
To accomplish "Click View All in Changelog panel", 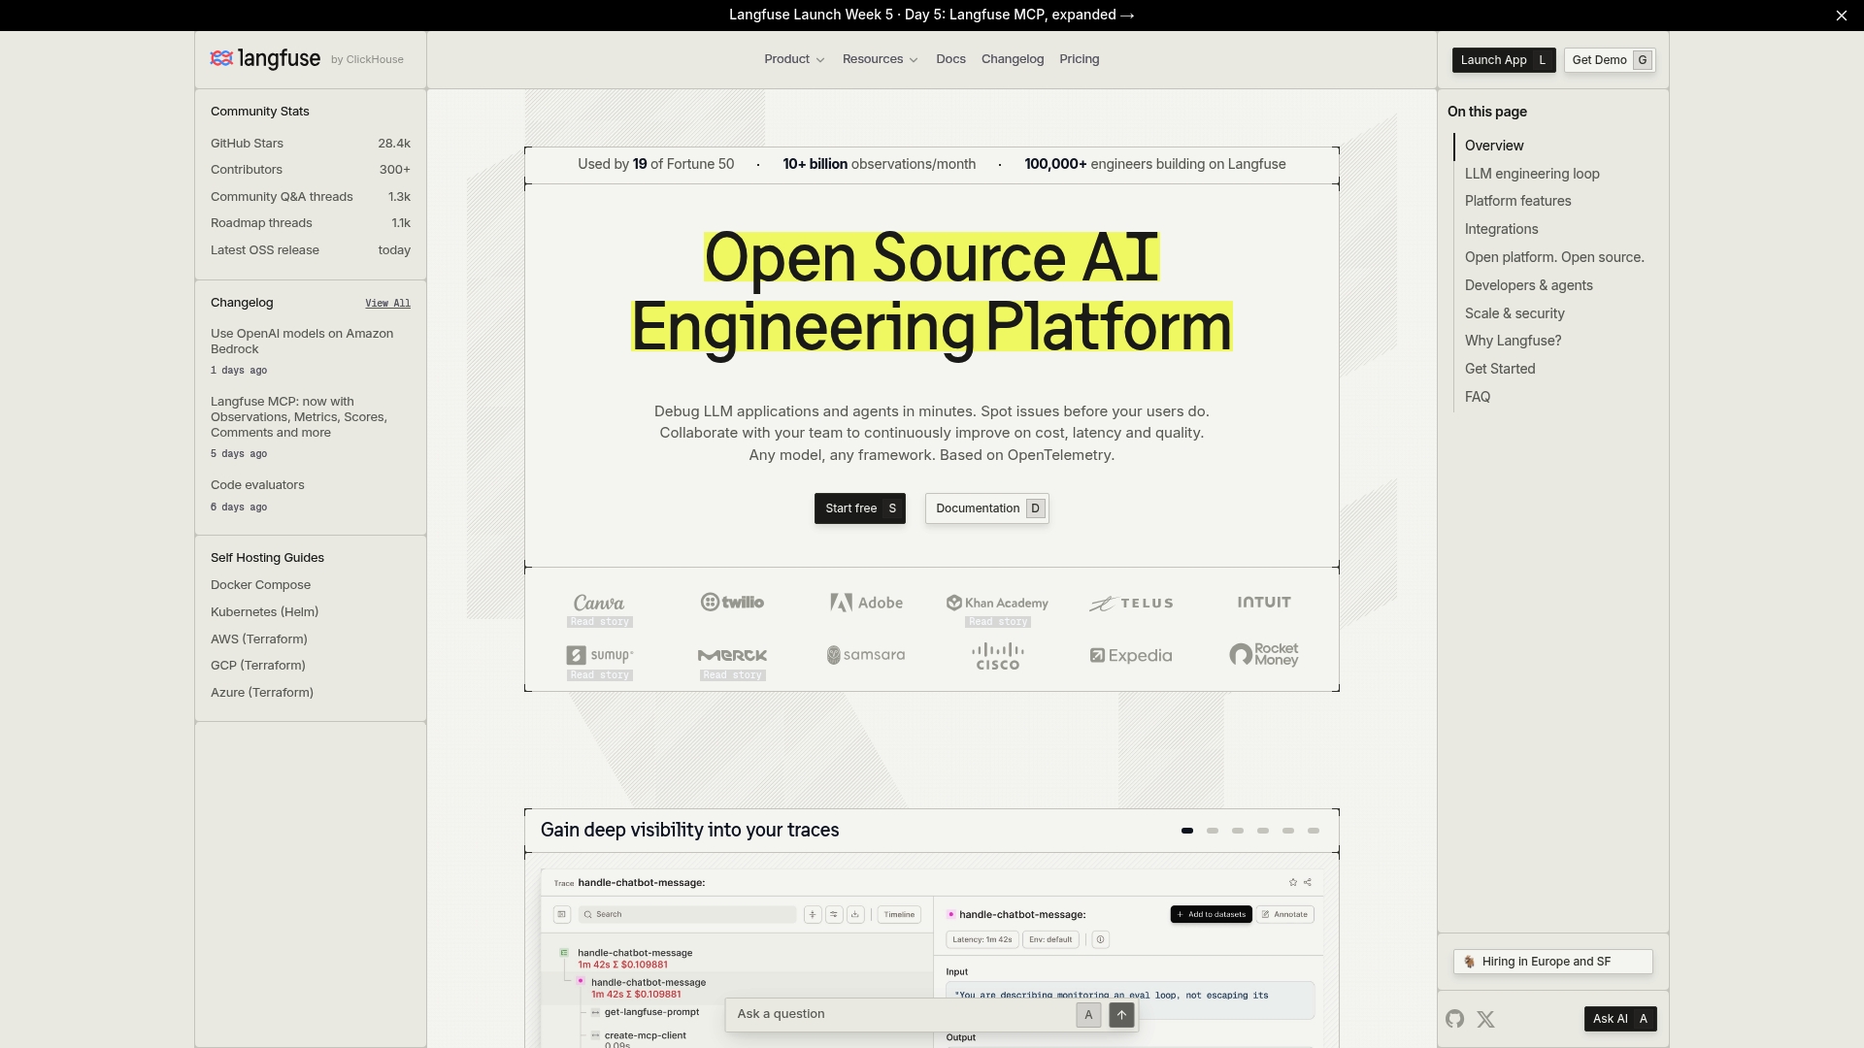I will 387,304.
